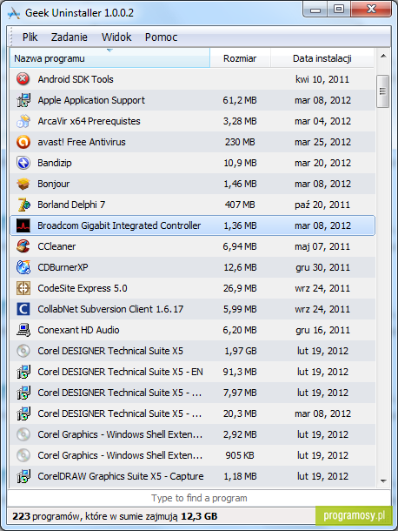Click the CorelDRAW Graphics Suite X5 Capture icon
Viewport: 398px width, 531px height.
coord(23,476)
